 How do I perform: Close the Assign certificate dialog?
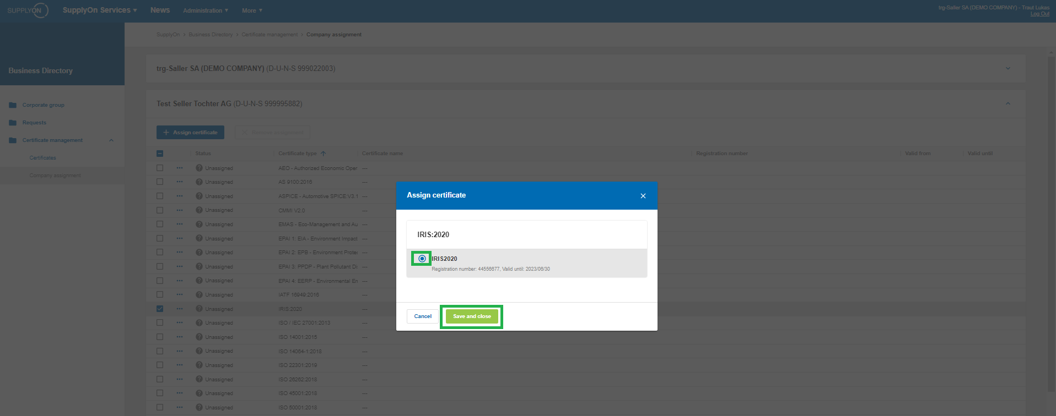[x=643, y=196]
